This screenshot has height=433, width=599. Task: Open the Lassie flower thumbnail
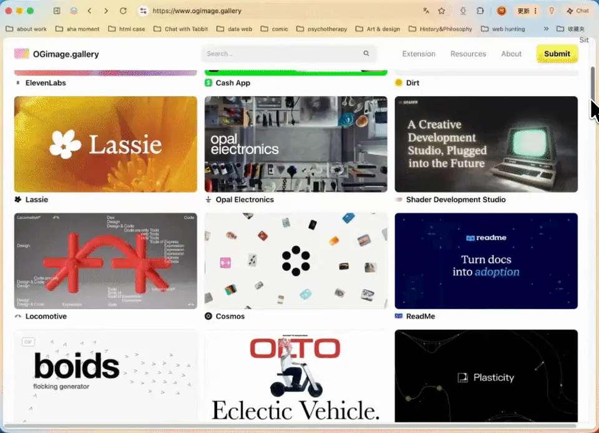(x=106, y=144)
